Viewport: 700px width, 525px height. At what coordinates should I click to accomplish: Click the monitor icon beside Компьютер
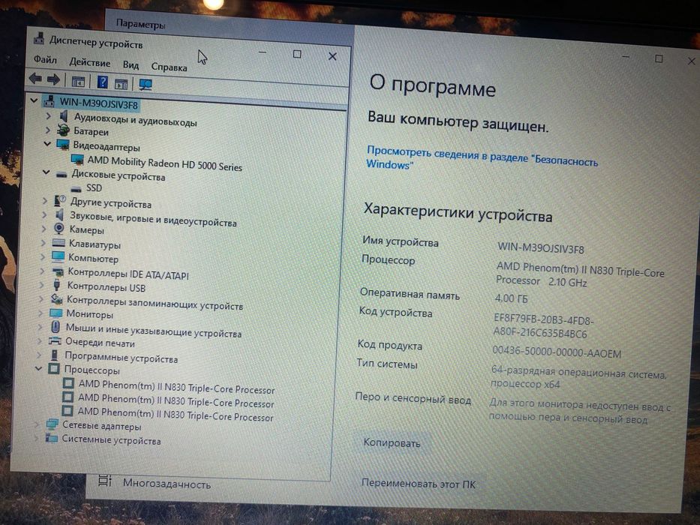click(x=58, y=256)
